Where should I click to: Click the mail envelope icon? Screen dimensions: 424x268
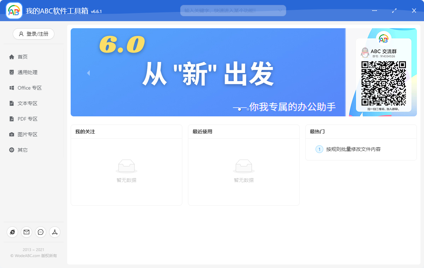[26, 232]
